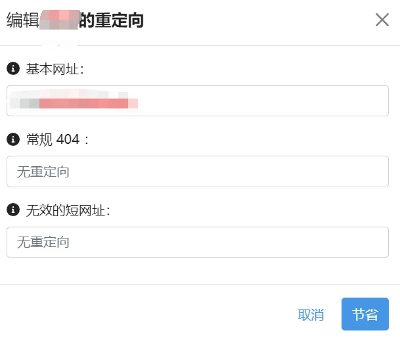Click the info icon beside 基本网址
The image size is (400, 341).
click(12, 68)
